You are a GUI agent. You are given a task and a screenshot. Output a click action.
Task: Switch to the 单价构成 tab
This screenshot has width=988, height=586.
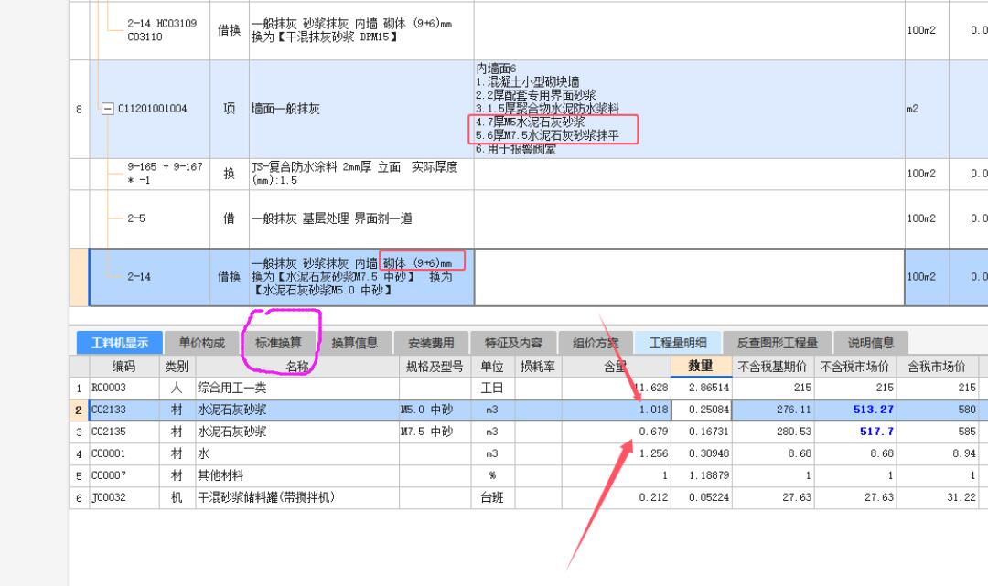(201, 343)
